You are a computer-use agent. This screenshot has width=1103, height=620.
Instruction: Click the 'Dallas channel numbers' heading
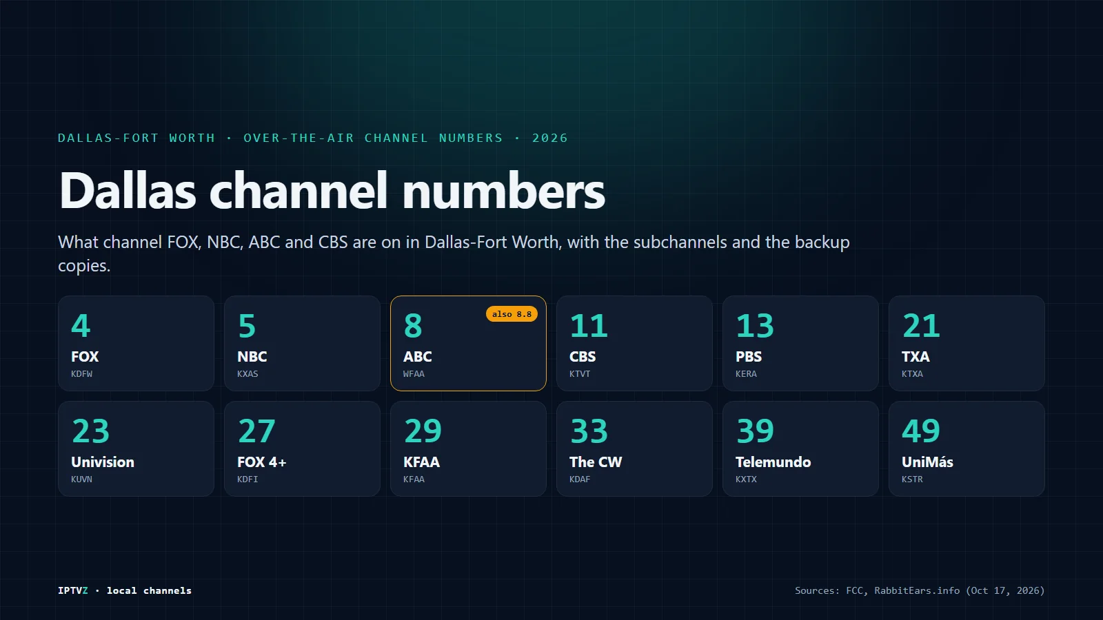tap(332, 191)
